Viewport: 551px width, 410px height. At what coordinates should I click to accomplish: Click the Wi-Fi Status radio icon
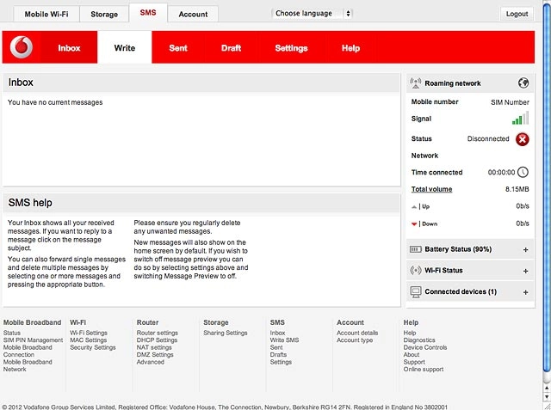coord(416,271)
